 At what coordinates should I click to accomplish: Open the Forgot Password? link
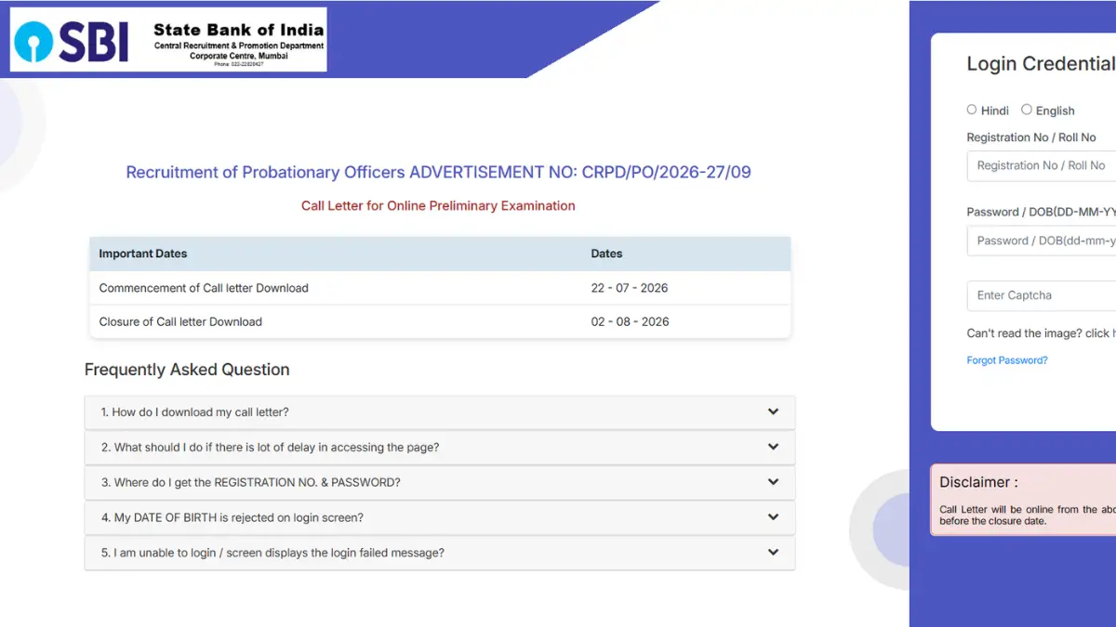(x=1007, y=360)
